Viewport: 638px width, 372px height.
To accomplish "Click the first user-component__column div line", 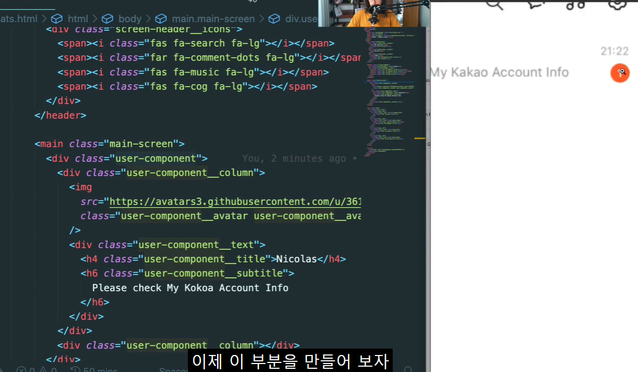I will 161,173.
